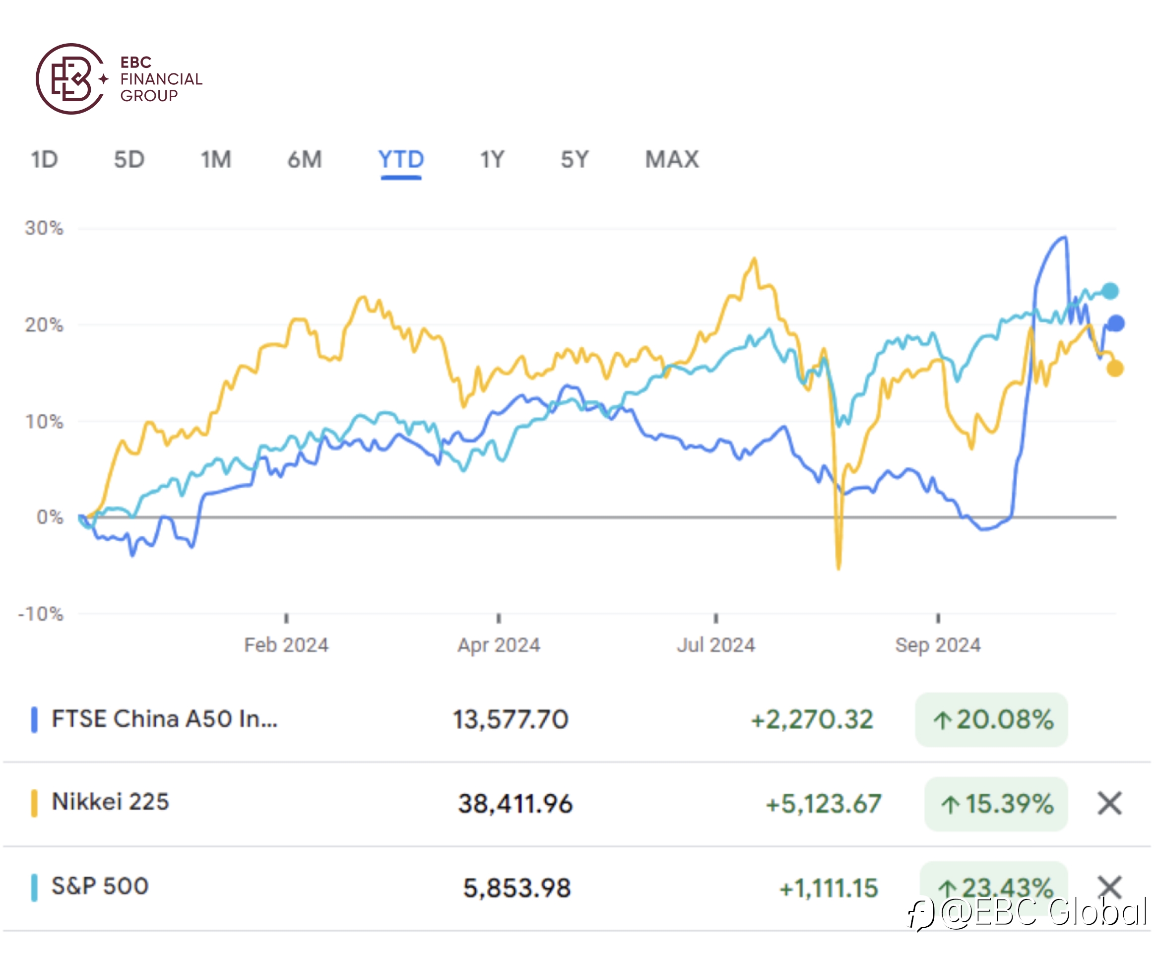This screenshot has height=960, width=1158.
Task: Click the 20% y-axis label
Action: coord(44,325)
